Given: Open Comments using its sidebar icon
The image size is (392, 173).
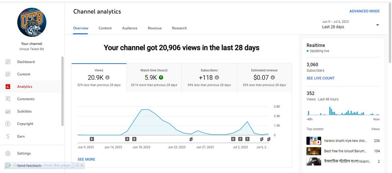Looking at the screenshot, I should 8,99.
